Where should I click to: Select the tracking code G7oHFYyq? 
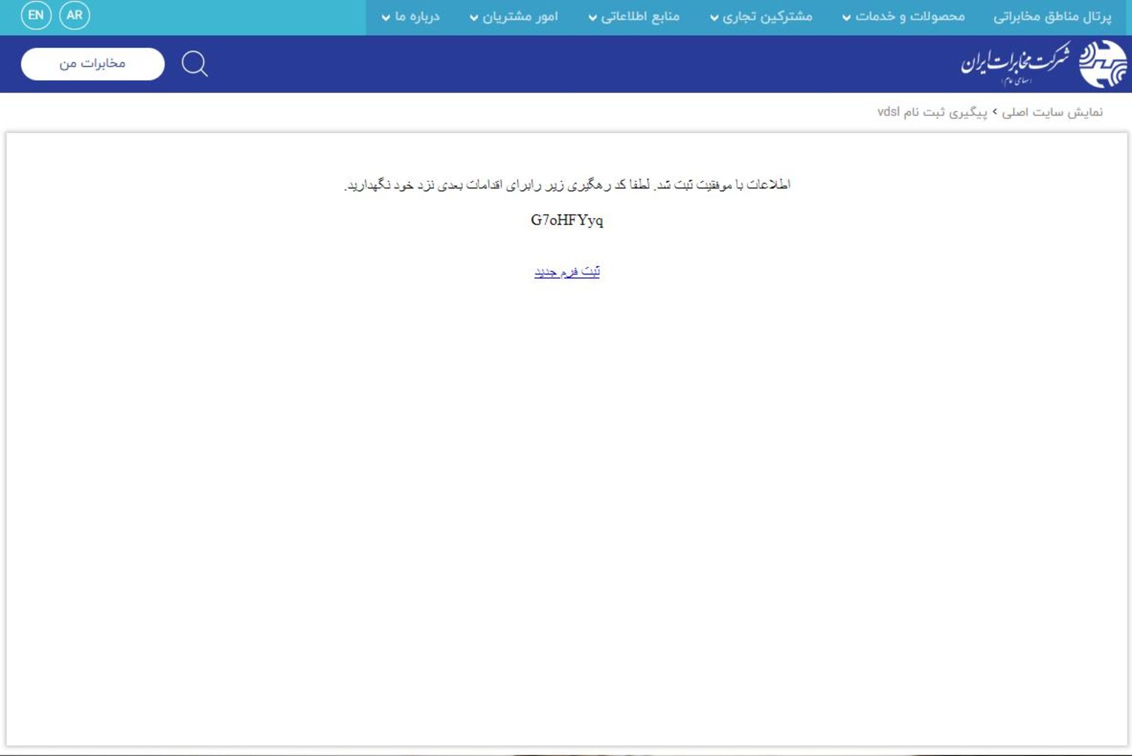pyautogui.click(x=567, y=220)
